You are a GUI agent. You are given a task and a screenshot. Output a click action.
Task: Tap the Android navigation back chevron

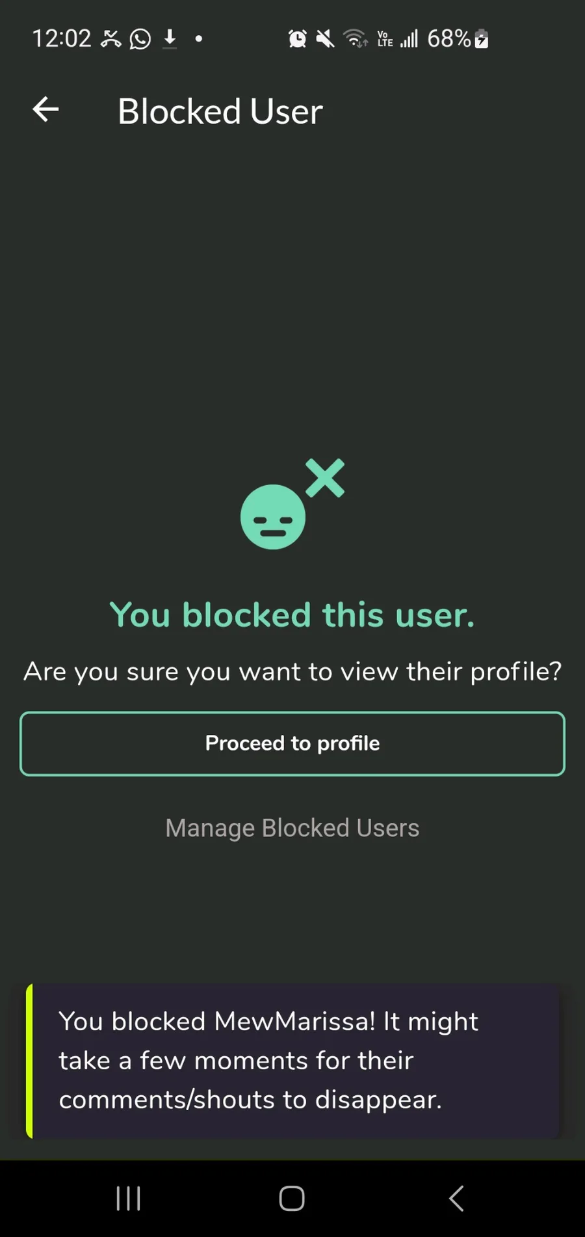click(456, 1198)
